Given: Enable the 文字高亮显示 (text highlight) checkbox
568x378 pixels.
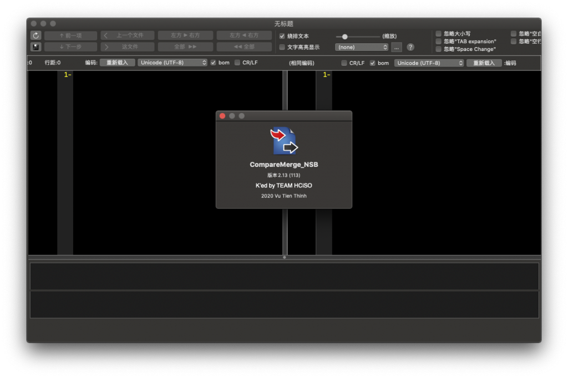Looking at the screenshot, I should [x=282, y=47].
